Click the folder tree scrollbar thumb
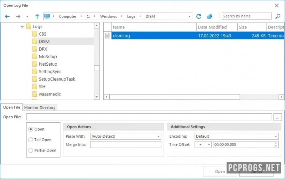This screenshot has height=179, width=285. click(x=97, y=68)
